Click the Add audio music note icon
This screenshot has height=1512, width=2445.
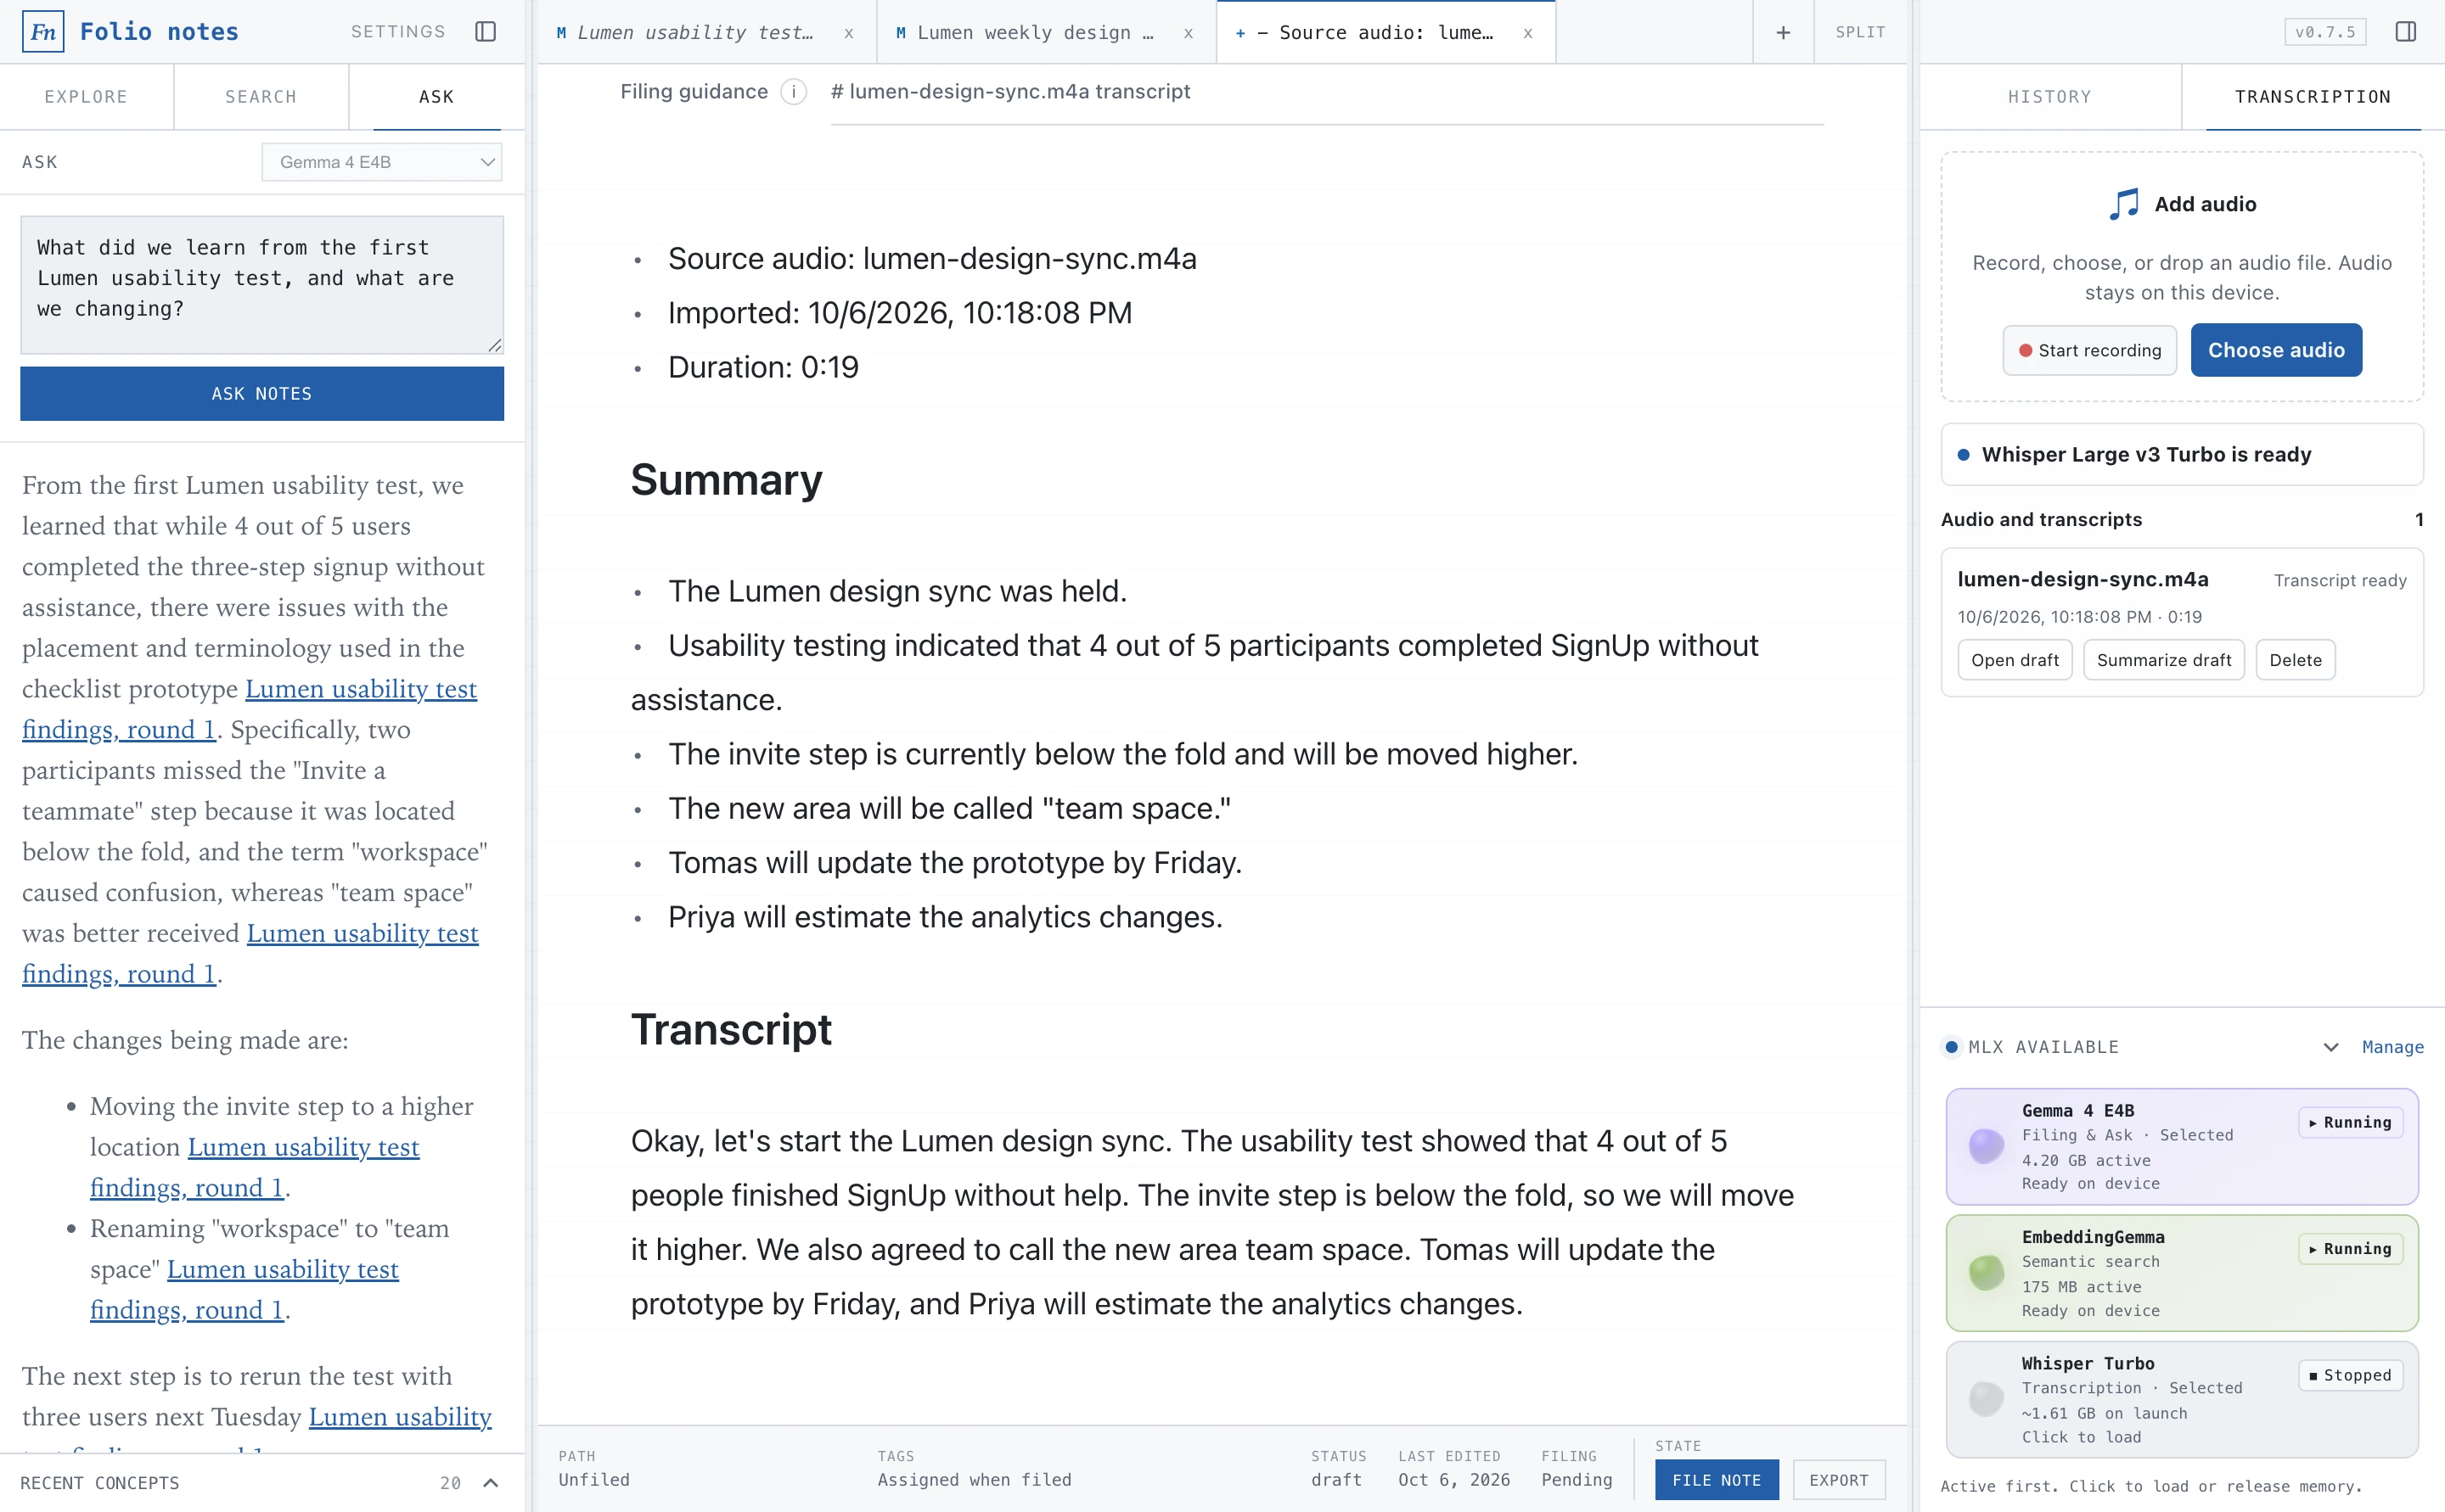point(2124,204)
